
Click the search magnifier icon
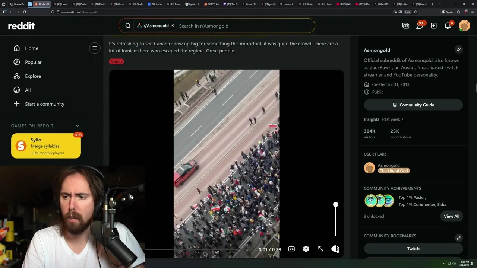pos(128,26)
